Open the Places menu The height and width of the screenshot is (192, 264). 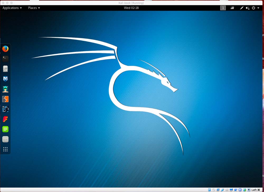(34, 8)
